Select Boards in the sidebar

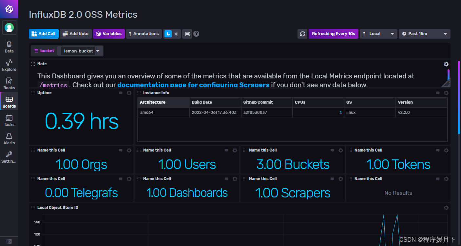(x=9, y=102)
